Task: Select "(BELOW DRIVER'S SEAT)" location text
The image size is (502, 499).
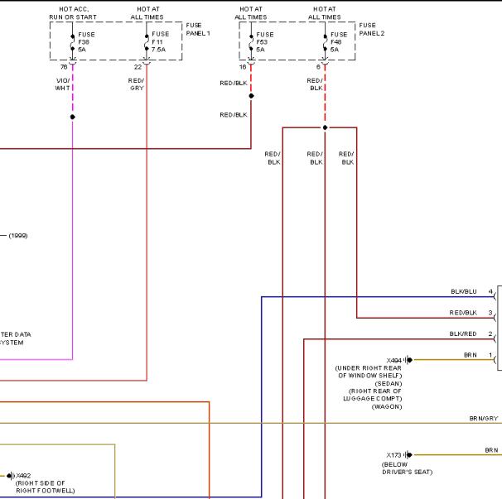Action: [x=407, y=468]
